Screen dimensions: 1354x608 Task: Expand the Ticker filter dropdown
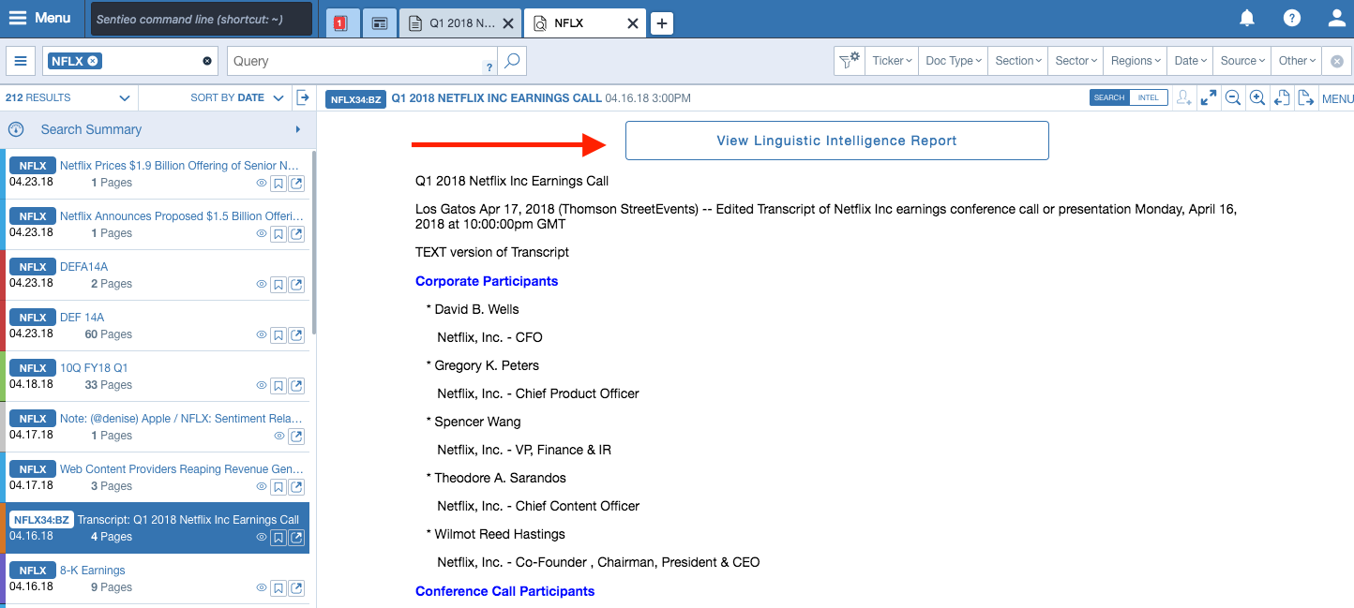892,61
